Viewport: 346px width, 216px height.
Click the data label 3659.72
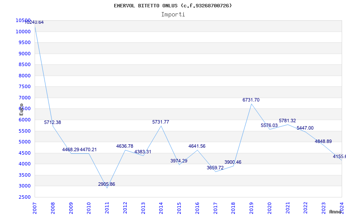[215, 168]
